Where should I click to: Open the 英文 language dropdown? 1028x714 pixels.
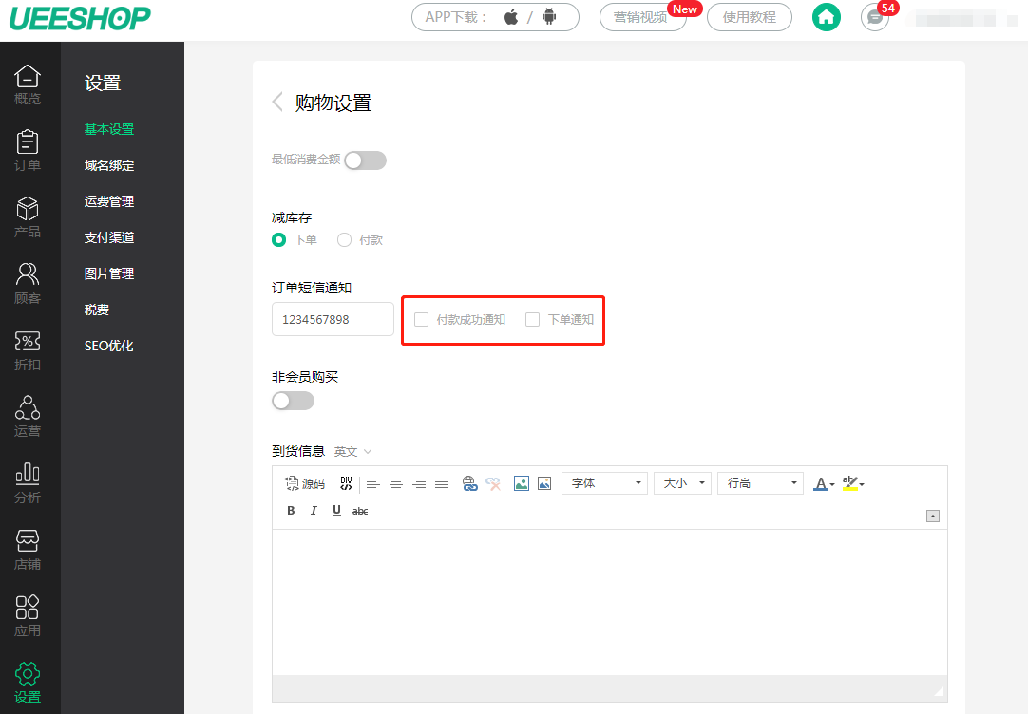[x=352, y=452]
